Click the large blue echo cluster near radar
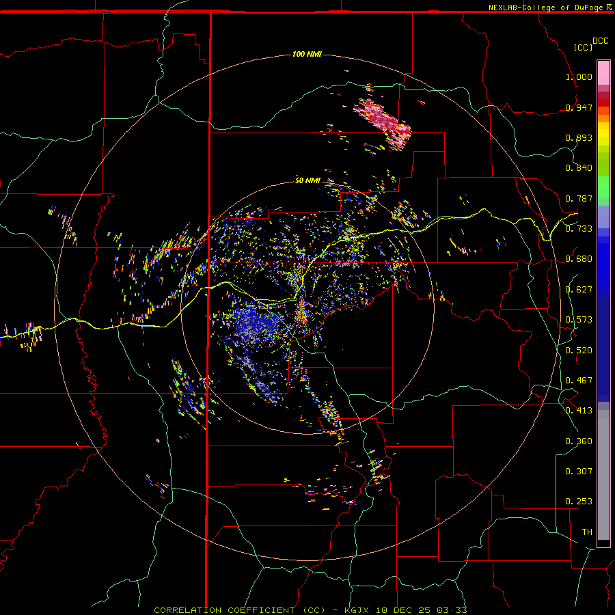 pyautogui.click(x=256, y=324)
